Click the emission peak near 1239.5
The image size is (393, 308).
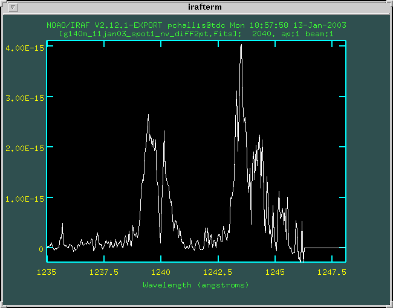tap(148, 116)
